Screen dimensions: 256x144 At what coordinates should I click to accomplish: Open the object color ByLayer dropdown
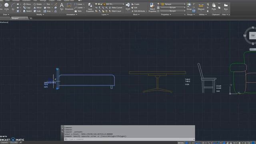pos(173,4)
